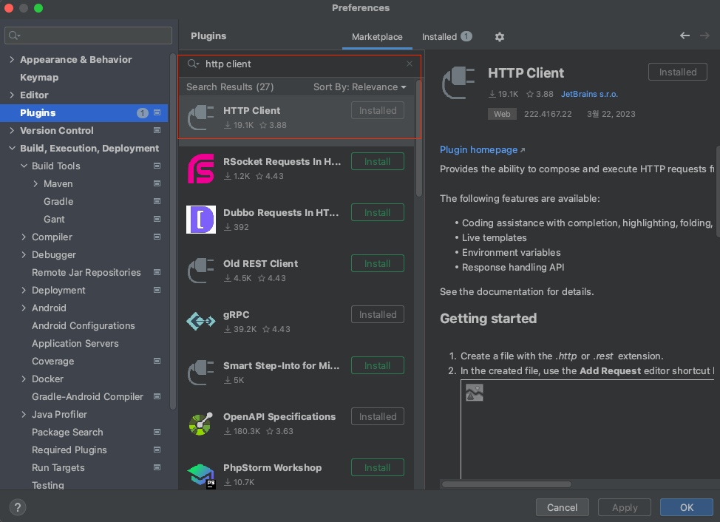Click the broken image placeholder in description

click(475, 393)
